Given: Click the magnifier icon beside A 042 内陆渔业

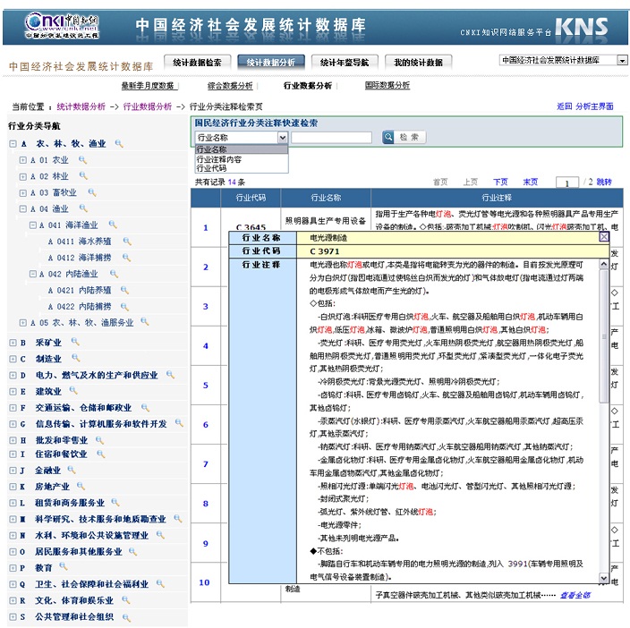Looking at the screenshot, I should tap(111, 275).
